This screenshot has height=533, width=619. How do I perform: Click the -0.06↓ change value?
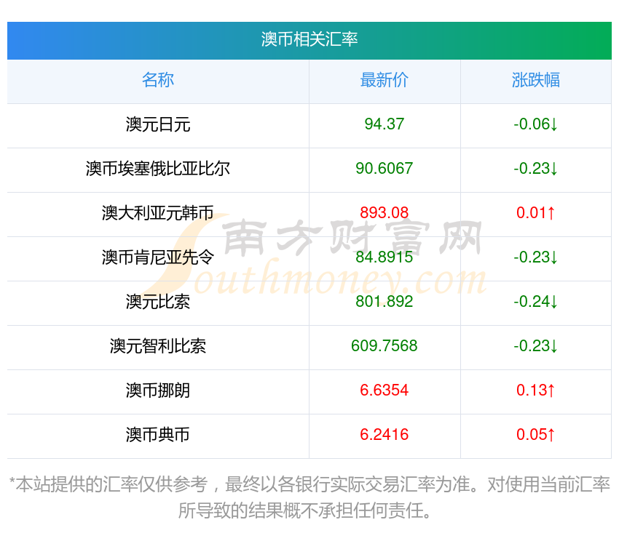coord(536,124)
